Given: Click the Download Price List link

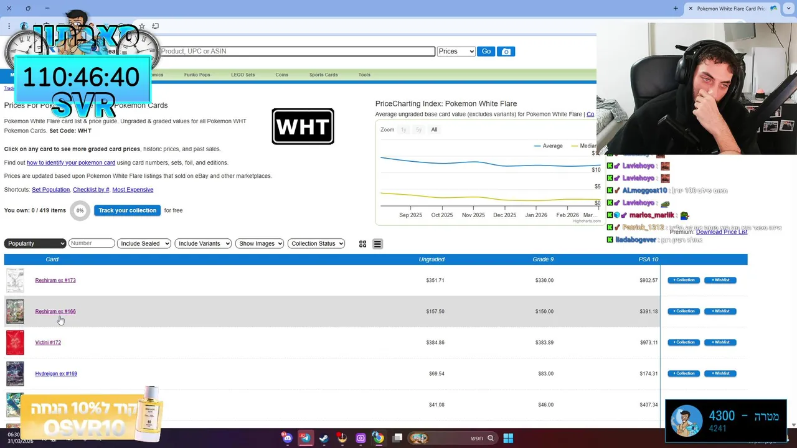Looking at the screenshot, I should pos(722,232).
